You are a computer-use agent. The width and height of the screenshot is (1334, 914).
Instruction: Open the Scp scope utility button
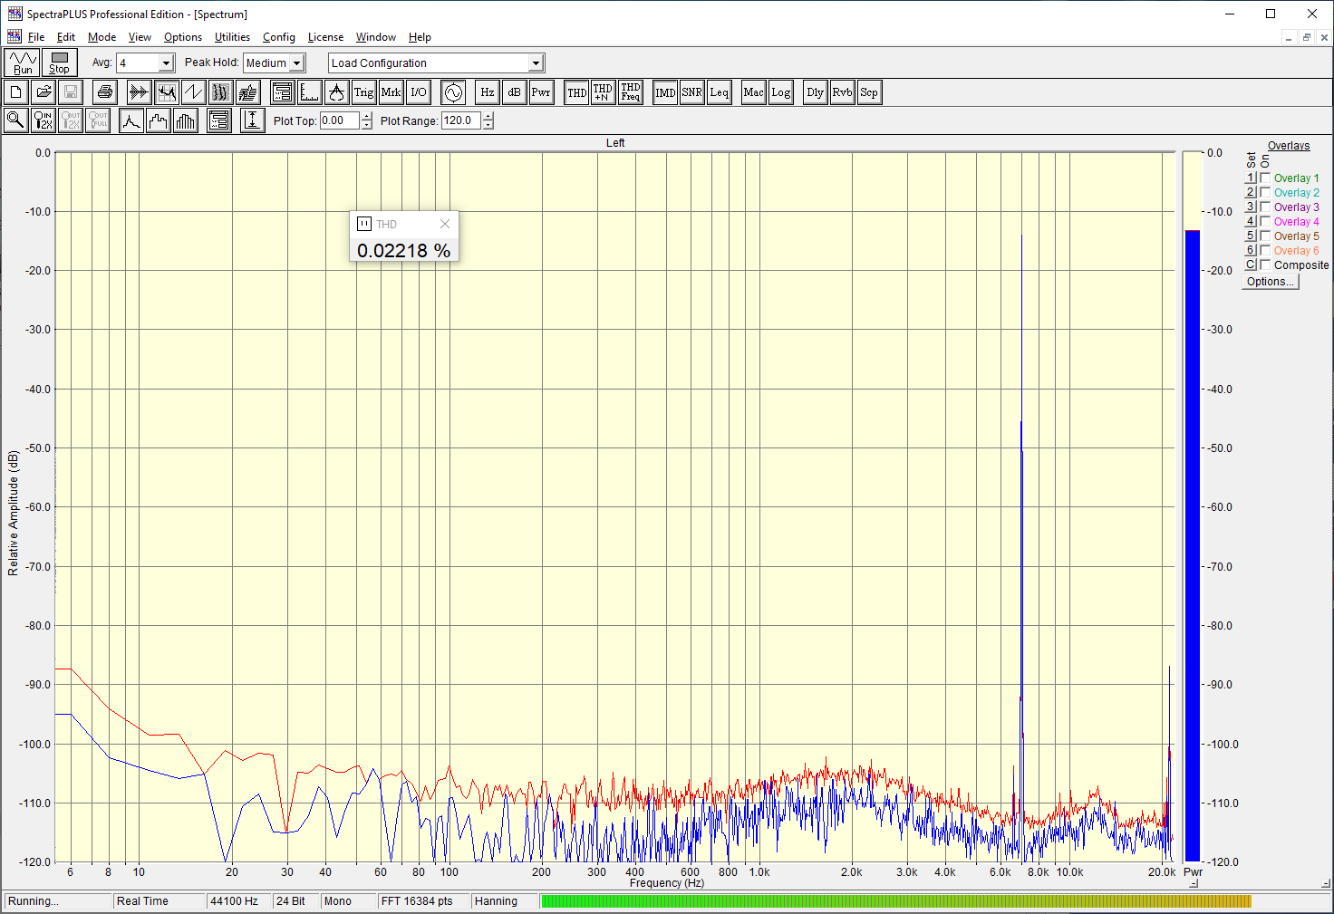pyautogui.click(x=869, y=92)
